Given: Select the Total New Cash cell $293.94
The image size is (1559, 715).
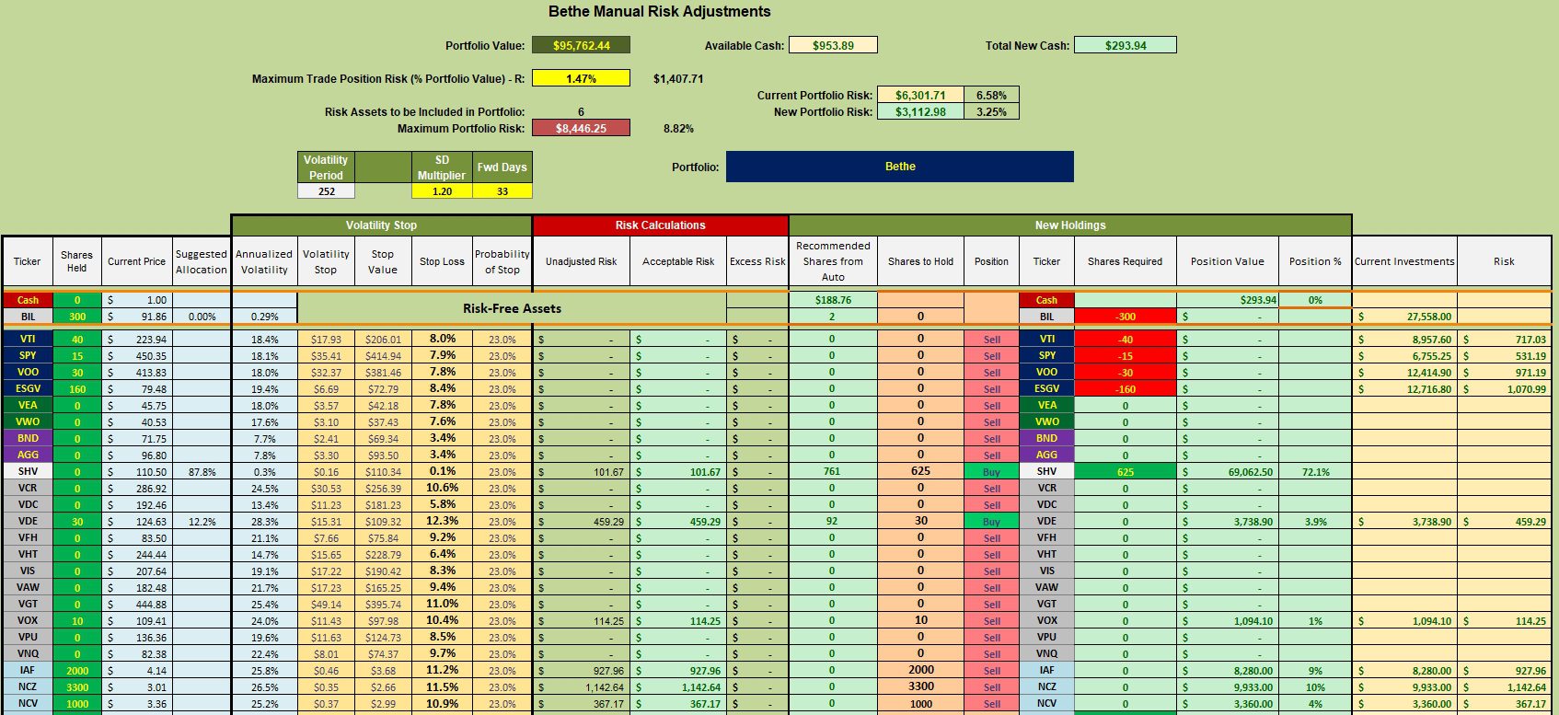Looking at the screenshot, I should pos(1126,45).
